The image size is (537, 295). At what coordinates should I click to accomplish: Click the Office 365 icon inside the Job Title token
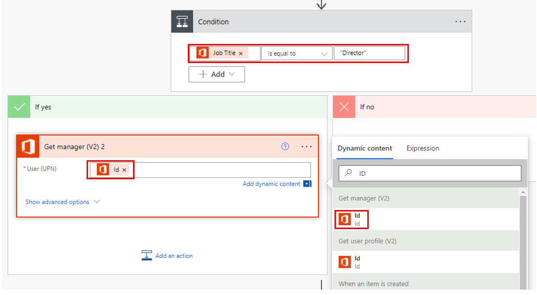click(x=202, y=53)
